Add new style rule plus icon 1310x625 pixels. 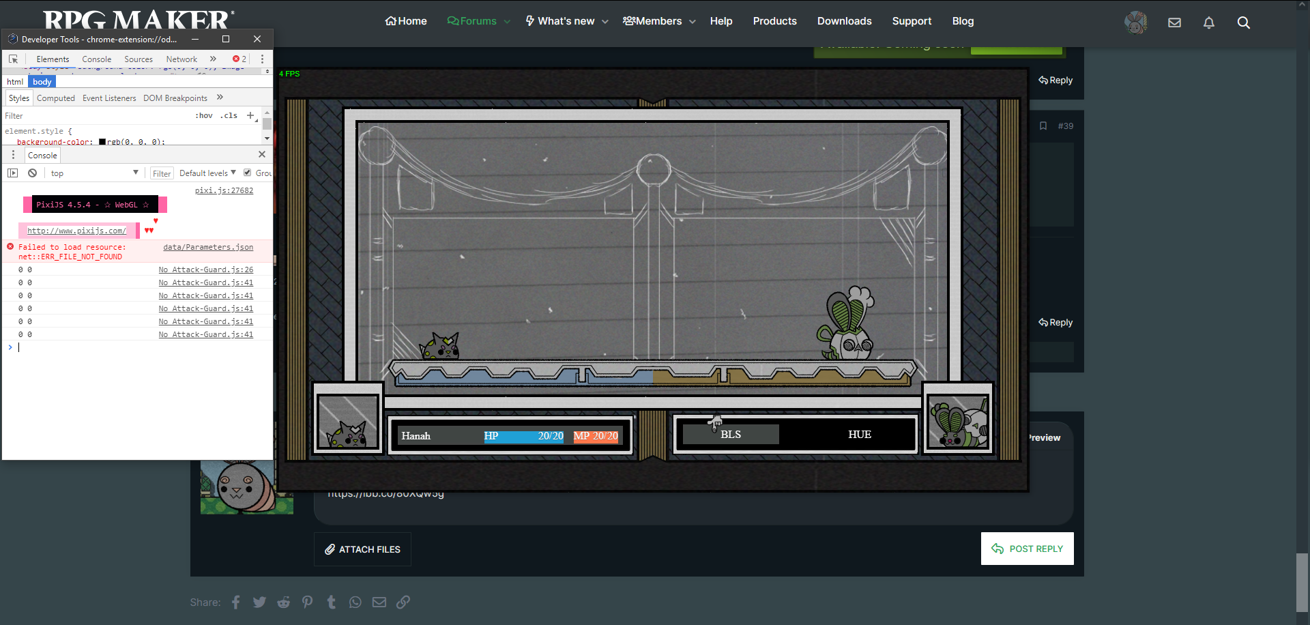(x=250, y=115)
